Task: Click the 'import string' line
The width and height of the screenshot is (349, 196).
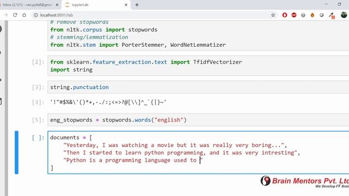Action: pyautogui.click(x=71, y=70)
